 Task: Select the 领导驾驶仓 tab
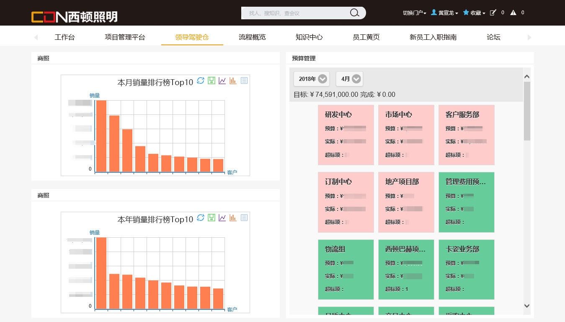click(192, 37)
